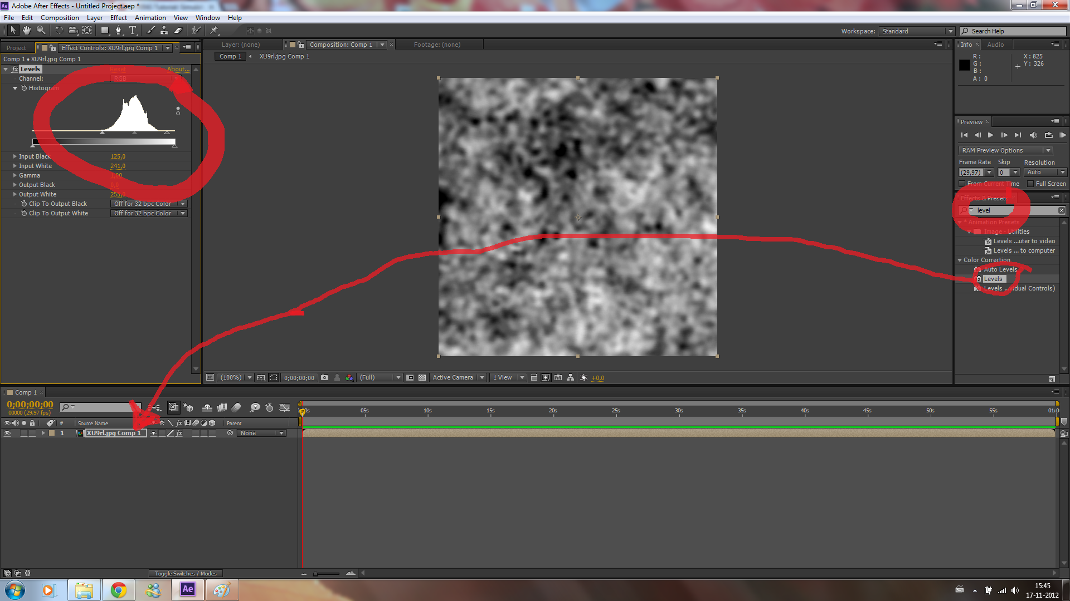Select the Pen tool

[x=118, y=30]
